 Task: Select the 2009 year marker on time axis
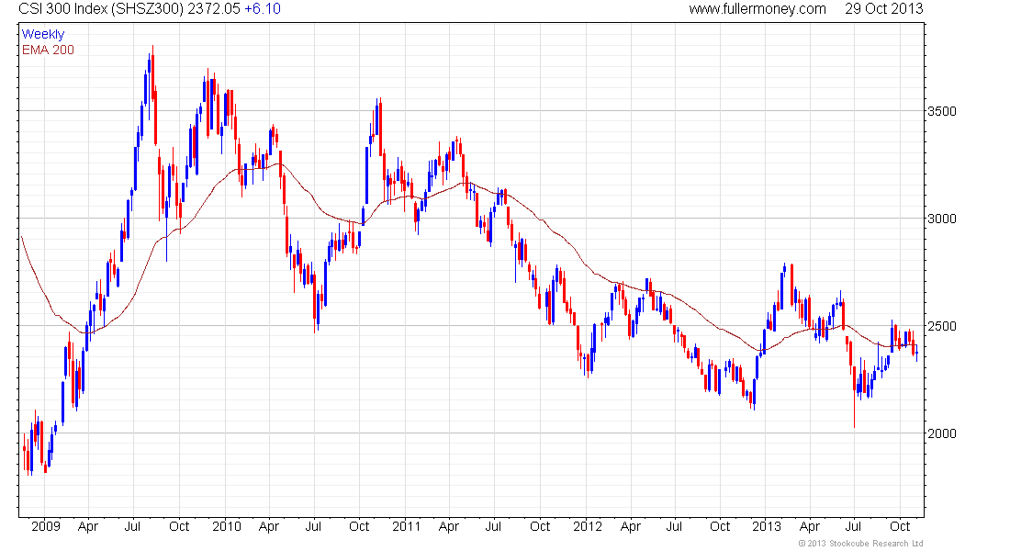pos(45,526)
